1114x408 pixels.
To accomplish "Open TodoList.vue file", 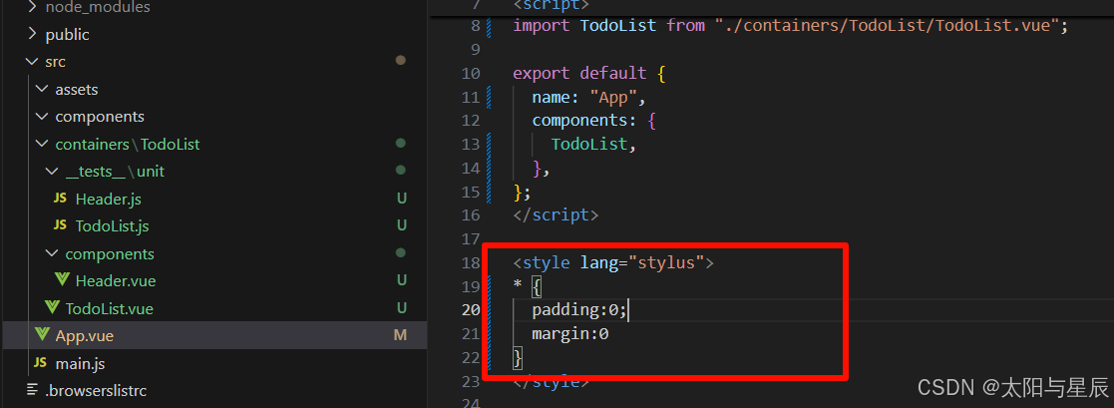I will coord(110,308).
